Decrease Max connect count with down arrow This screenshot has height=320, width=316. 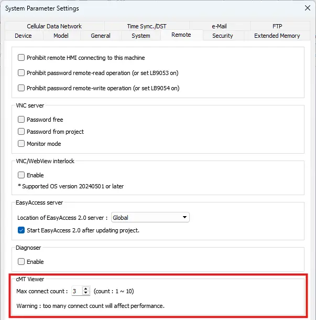pyautogui.click(x=86, y=293)
